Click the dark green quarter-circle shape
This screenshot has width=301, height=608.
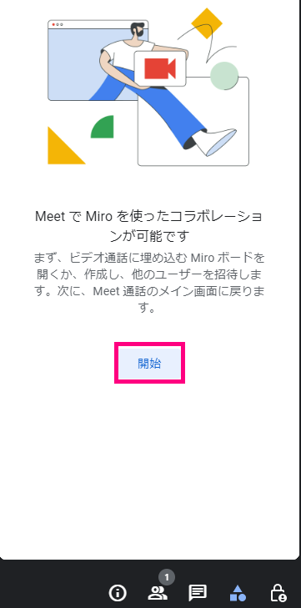pos(103,127)
